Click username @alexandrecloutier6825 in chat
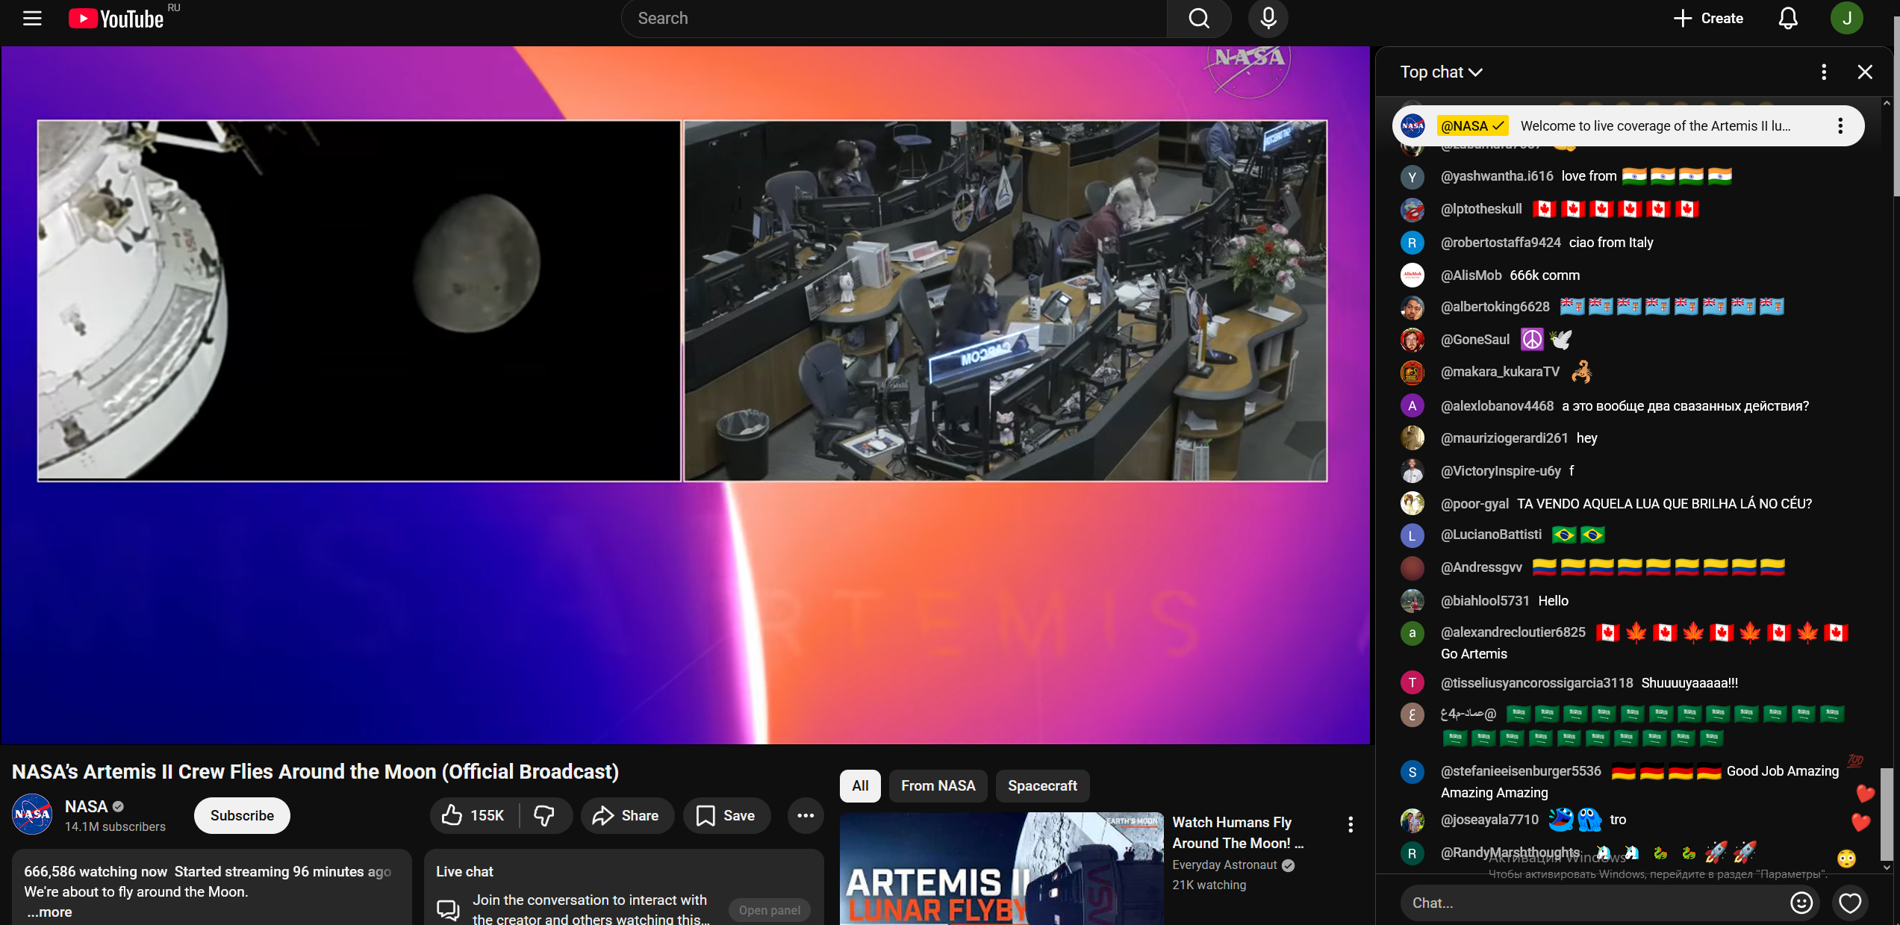1900x925 pixels. click(1513, 632)
